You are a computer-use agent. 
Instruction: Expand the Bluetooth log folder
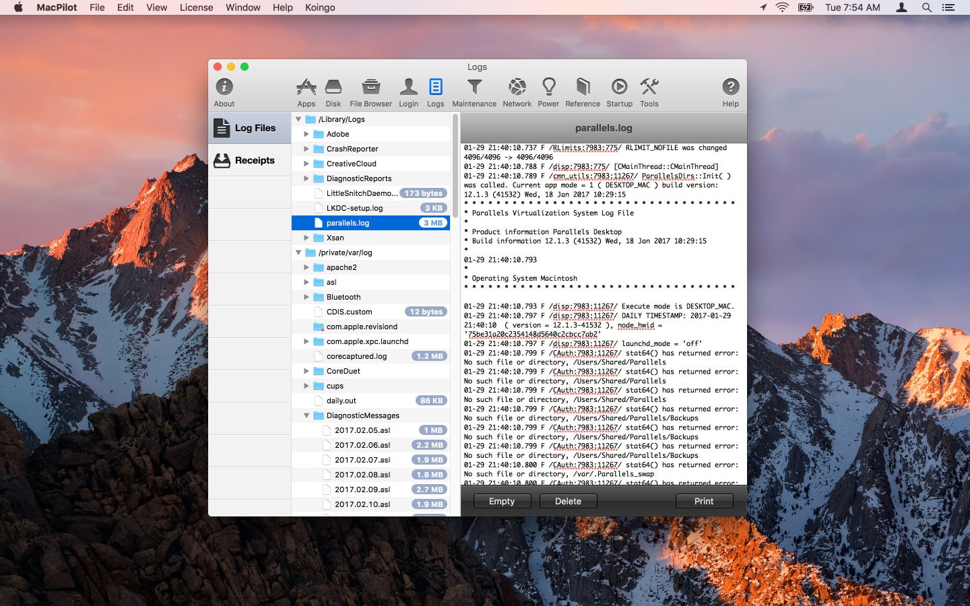pyautogui.click(x=307, y=296)
